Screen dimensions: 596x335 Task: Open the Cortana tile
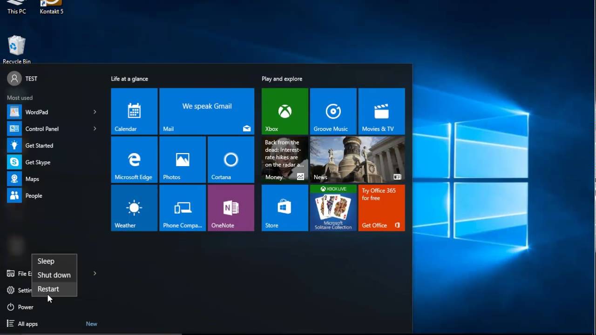pyautogui.click(x=231, y=160)
